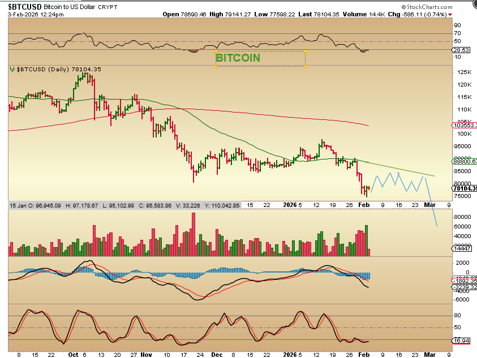477x358 pixels.
Task: Click the 100K price axis label
Action: [464, 134]
